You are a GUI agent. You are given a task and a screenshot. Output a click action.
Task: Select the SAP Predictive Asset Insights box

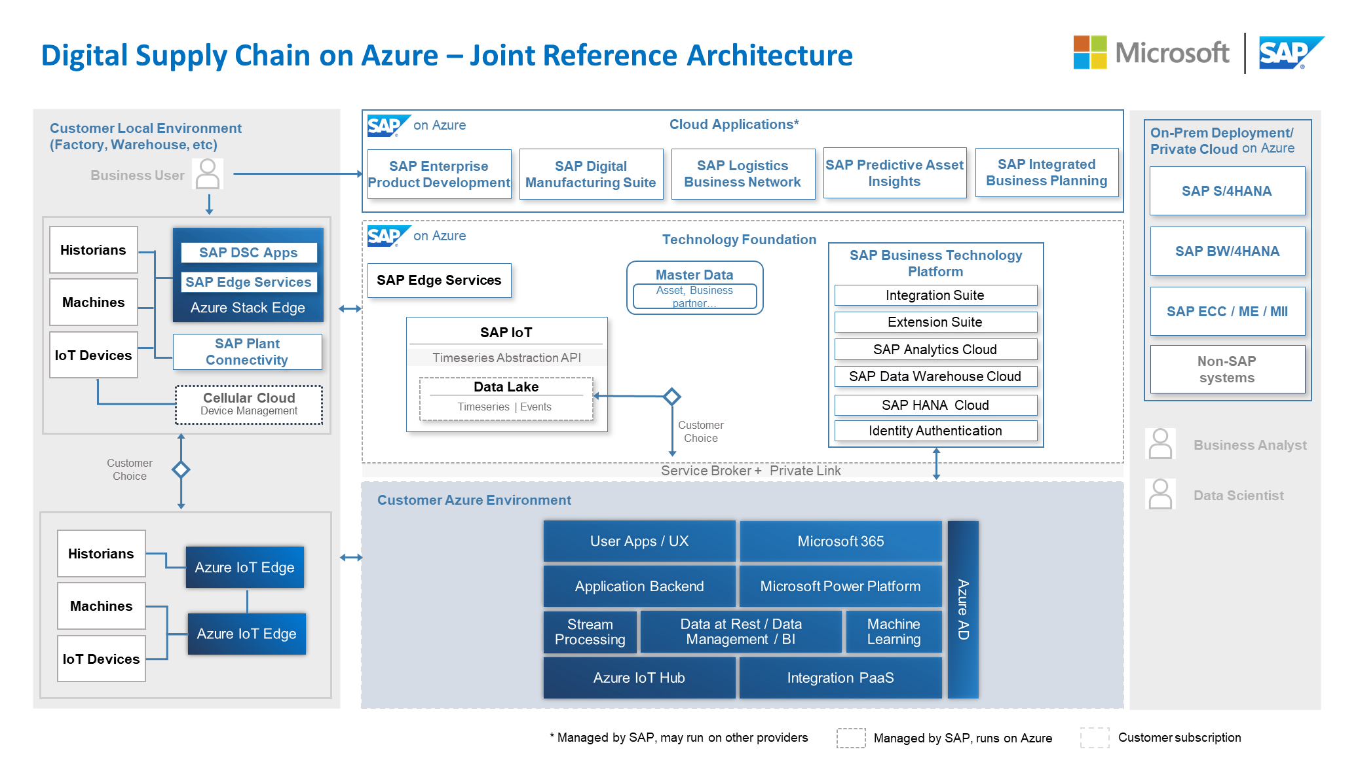point(895,173)
